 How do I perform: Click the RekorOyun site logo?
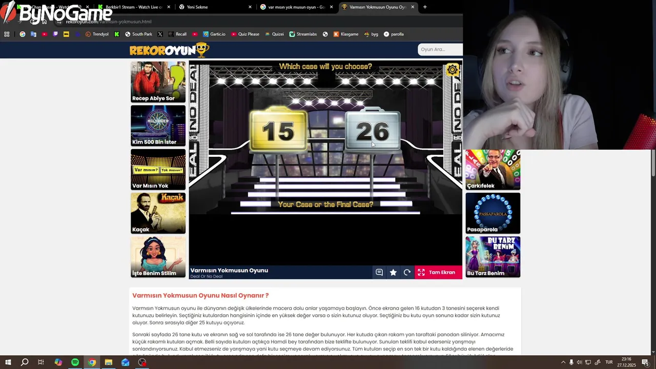[169, 50]
